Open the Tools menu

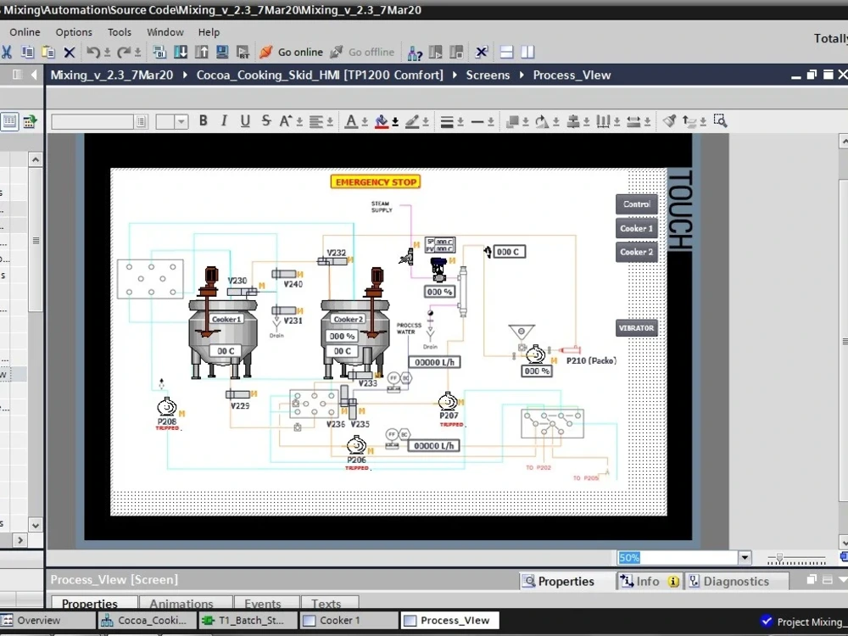[x=119, y=31]
